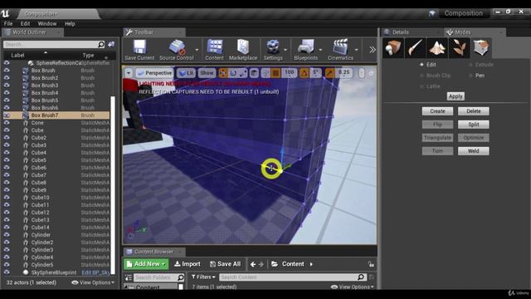Open the Content toolbar icon
This screenshot has height=299, width=531.
[214, 50]
